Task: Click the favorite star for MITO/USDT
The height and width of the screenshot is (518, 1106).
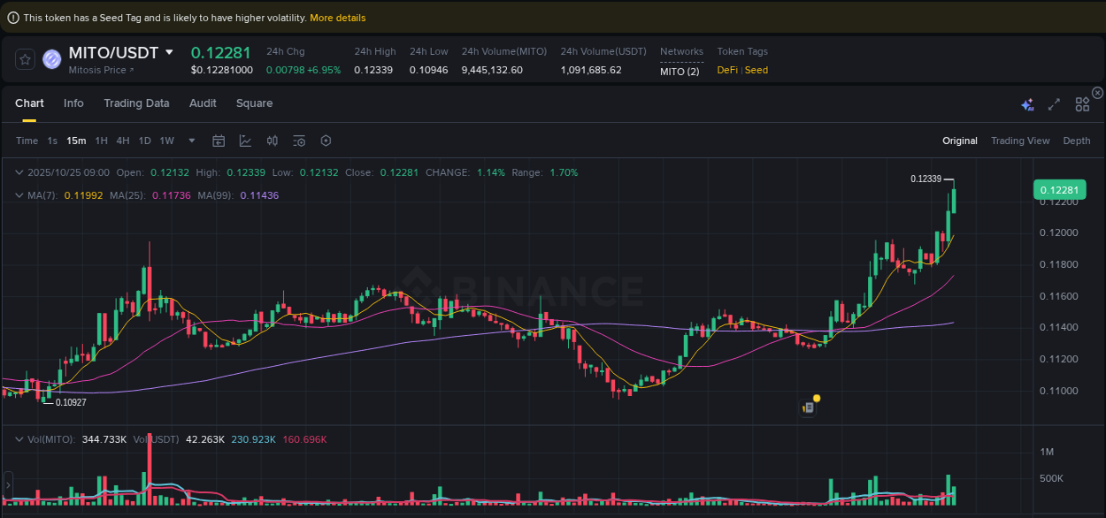Action: tap(24, 59)
